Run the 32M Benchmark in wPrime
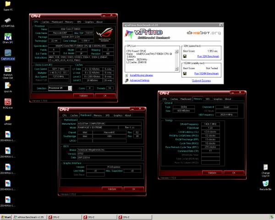Screen dimensions: 275x220 [x=208, y=56]
